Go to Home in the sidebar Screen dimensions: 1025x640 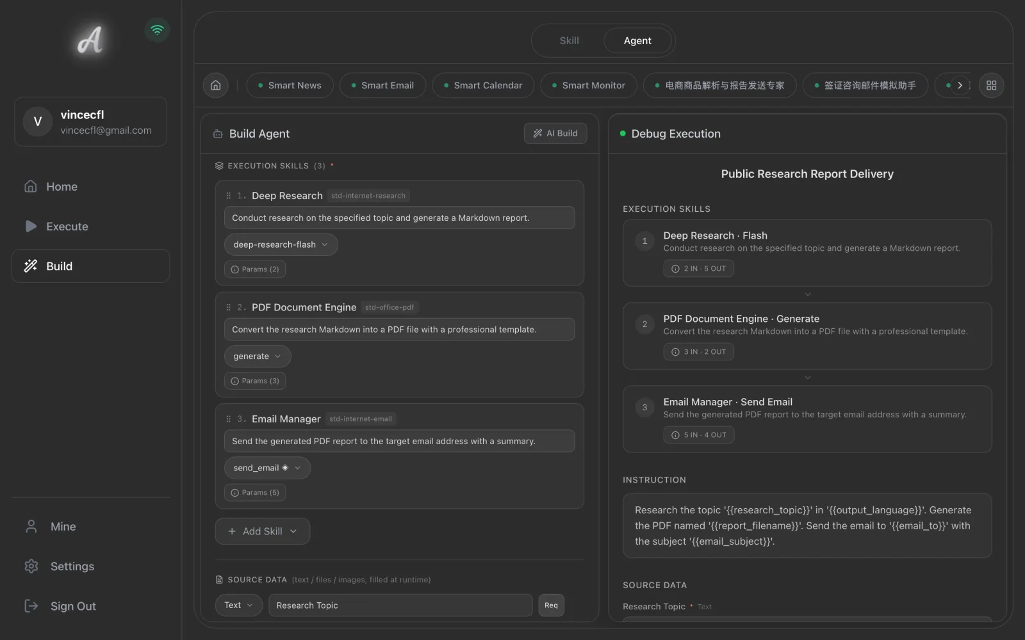90,186
